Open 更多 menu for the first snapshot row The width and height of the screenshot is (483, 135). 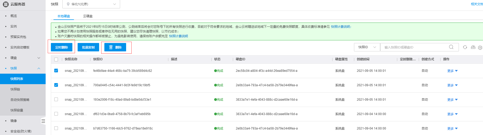tap(452, 71)
